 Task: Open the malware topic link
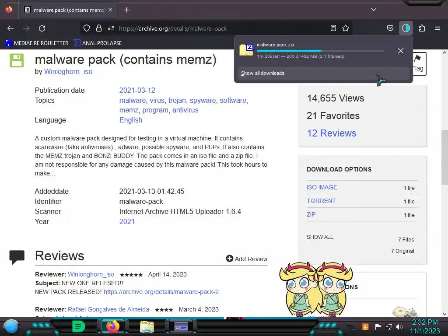point(133,100)
